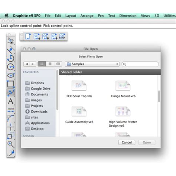Select the fillet tool
The width and height of the screenshot is (176, 176).
click(11, 118)
